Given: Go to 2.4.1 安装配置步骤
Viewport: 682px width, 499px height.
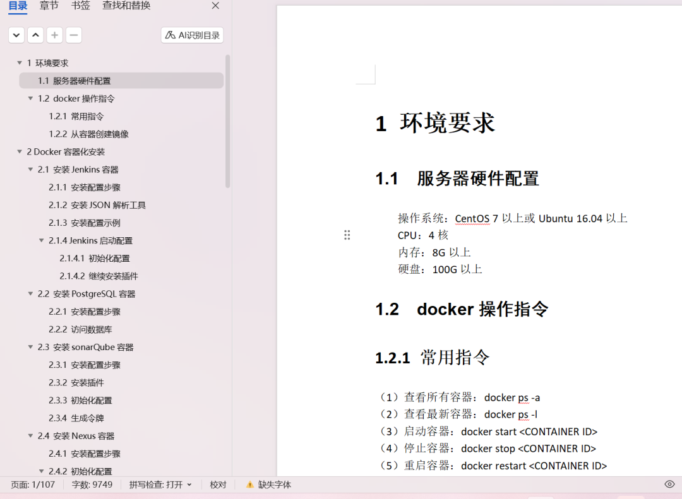Looking at the screenshot, I should [85, 454].
